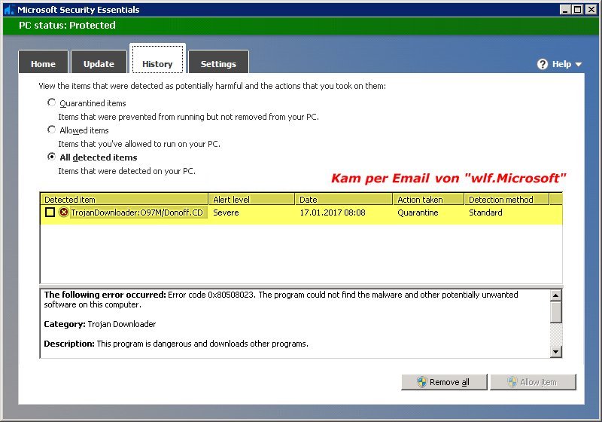Click the Error code 0x80508023 text

[x=211, y=295]
